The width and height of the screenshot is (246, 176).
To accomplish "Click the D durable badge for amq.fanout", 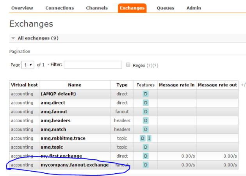I will [x=146, y=111].
